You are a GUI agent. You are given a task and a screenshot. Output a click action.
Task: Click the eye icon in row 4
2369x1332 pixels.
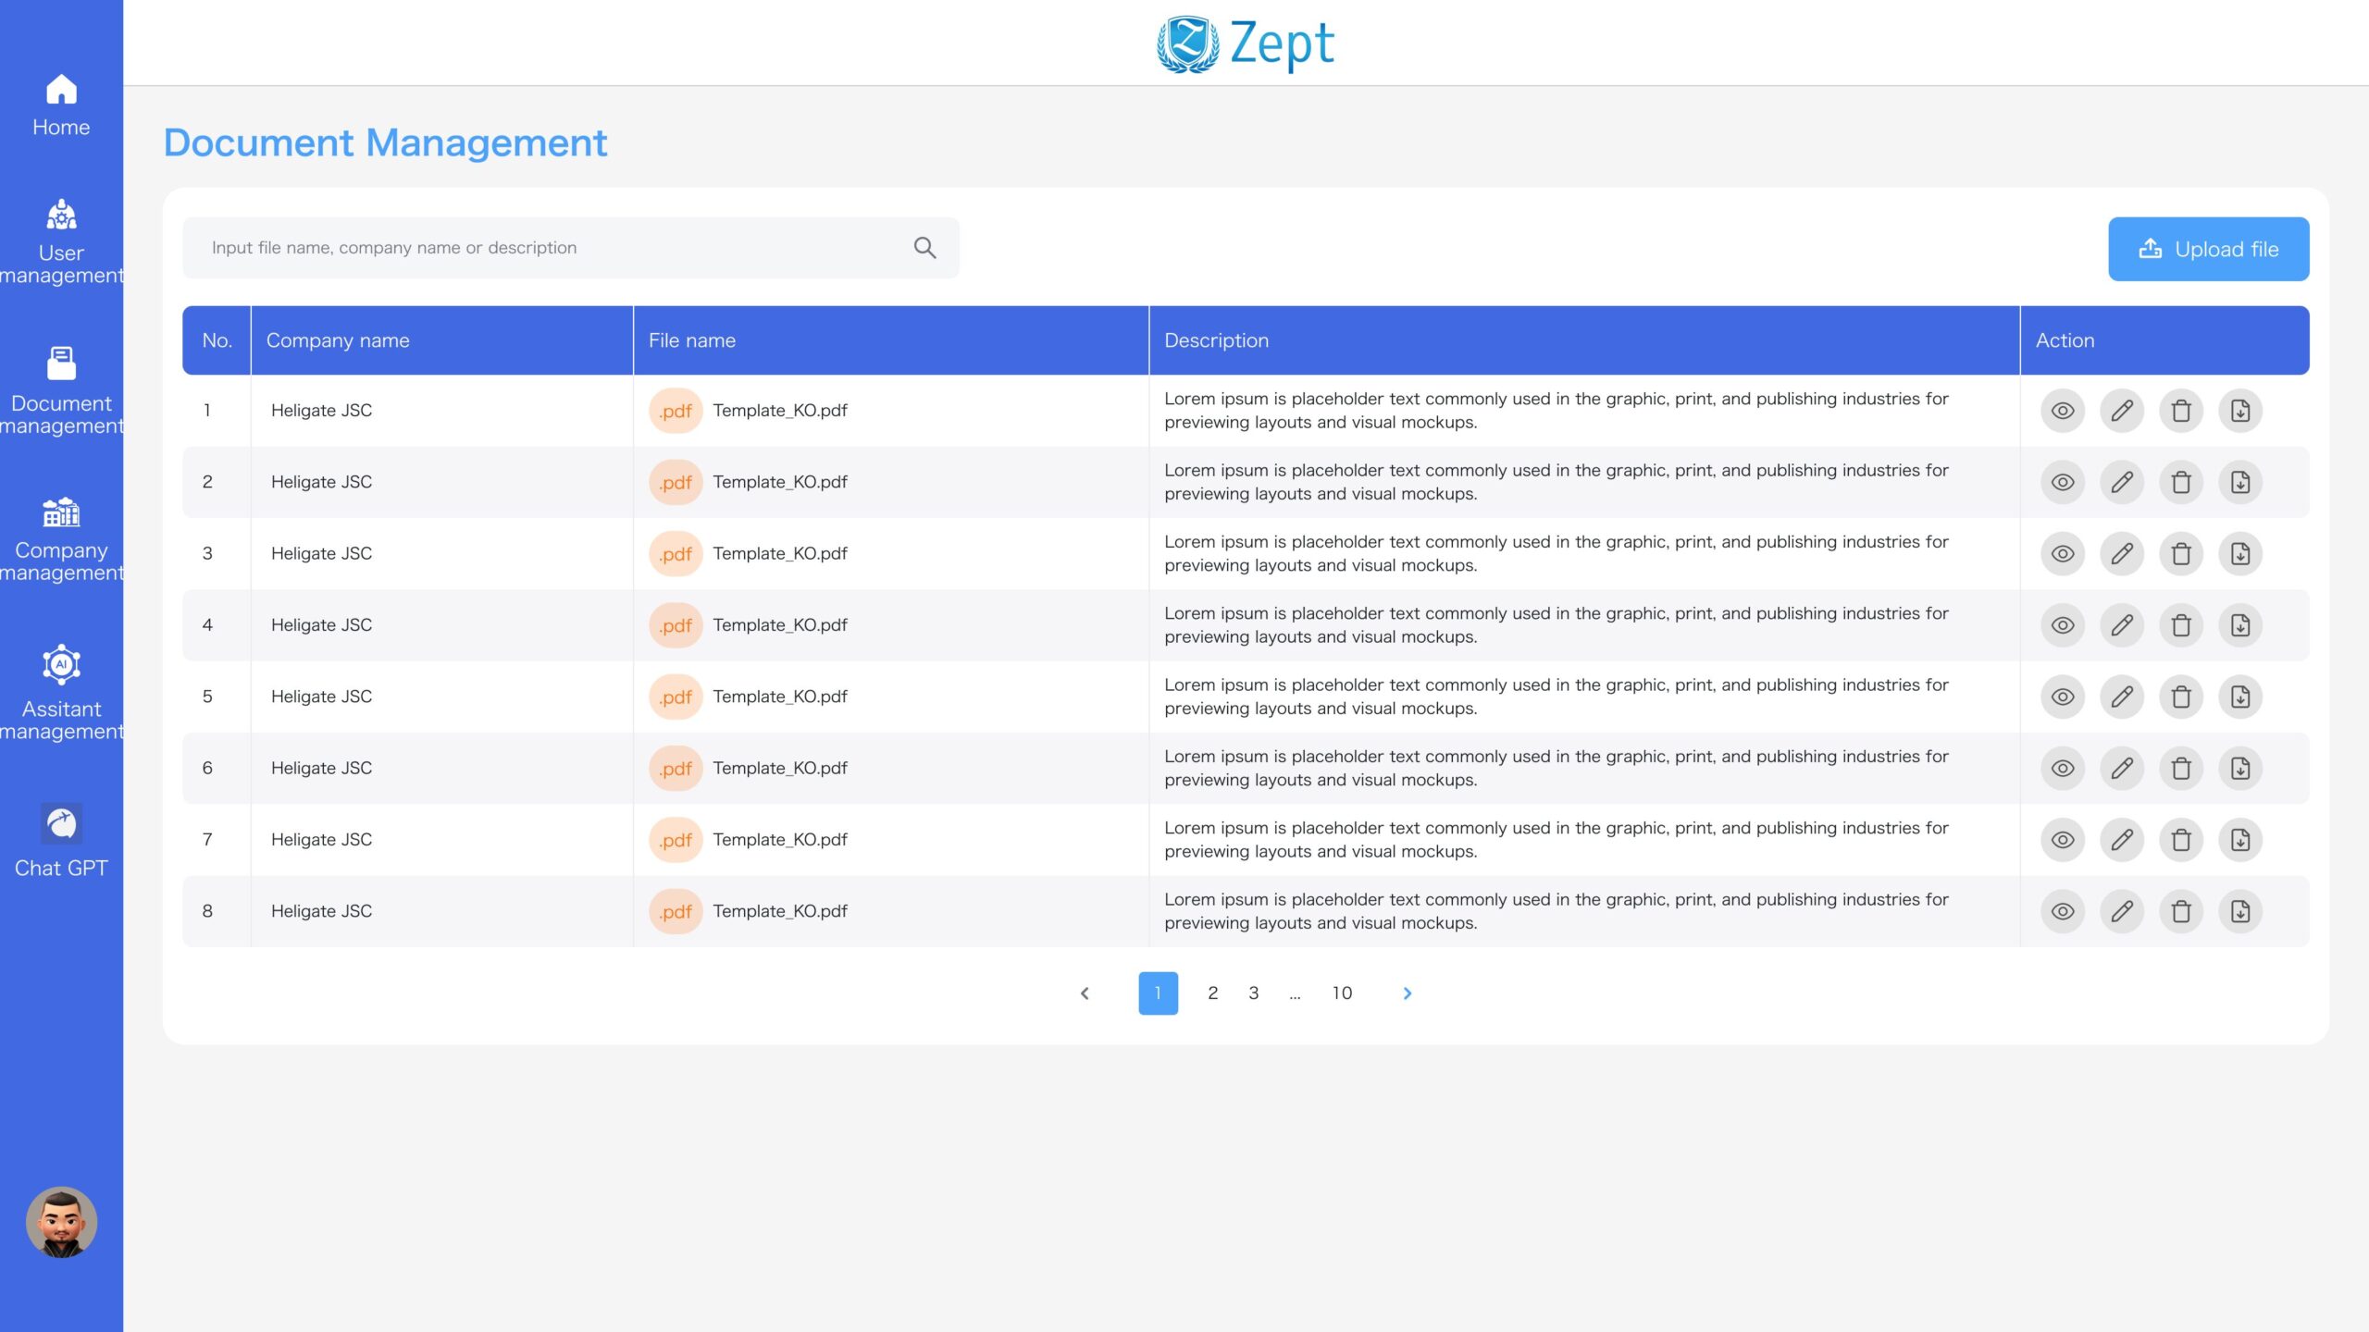[x=2063, y=625]
